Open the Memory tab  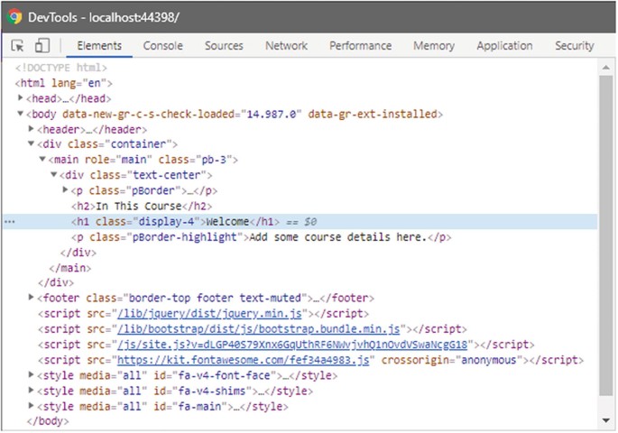pos(434,46)
